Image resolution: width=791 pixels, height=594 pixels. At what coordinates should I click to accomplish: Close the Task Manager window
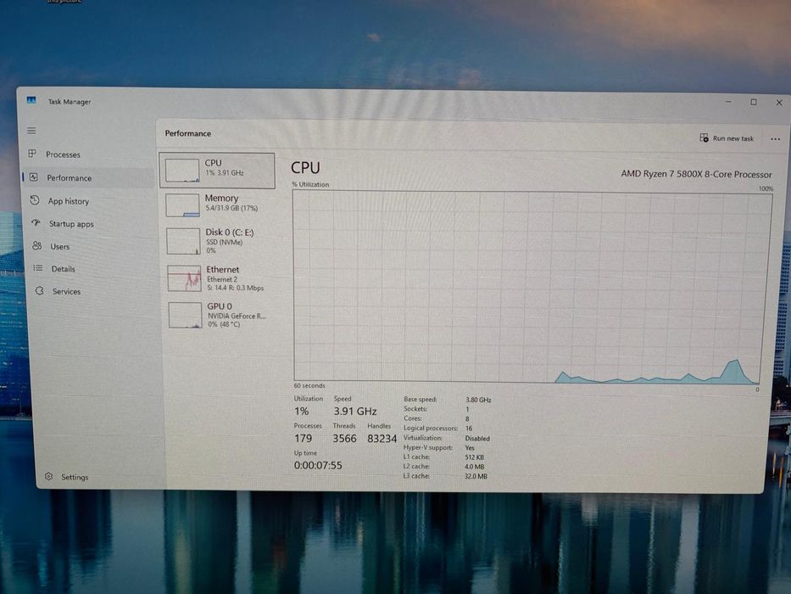tap(779, 103)
